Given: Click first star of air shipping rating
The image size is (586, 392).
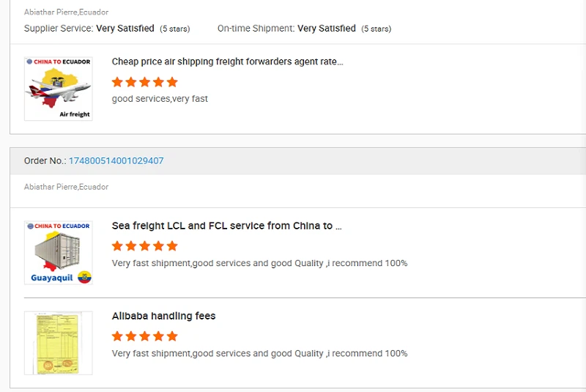Looking at the screenshot, I should click(117, 82).
